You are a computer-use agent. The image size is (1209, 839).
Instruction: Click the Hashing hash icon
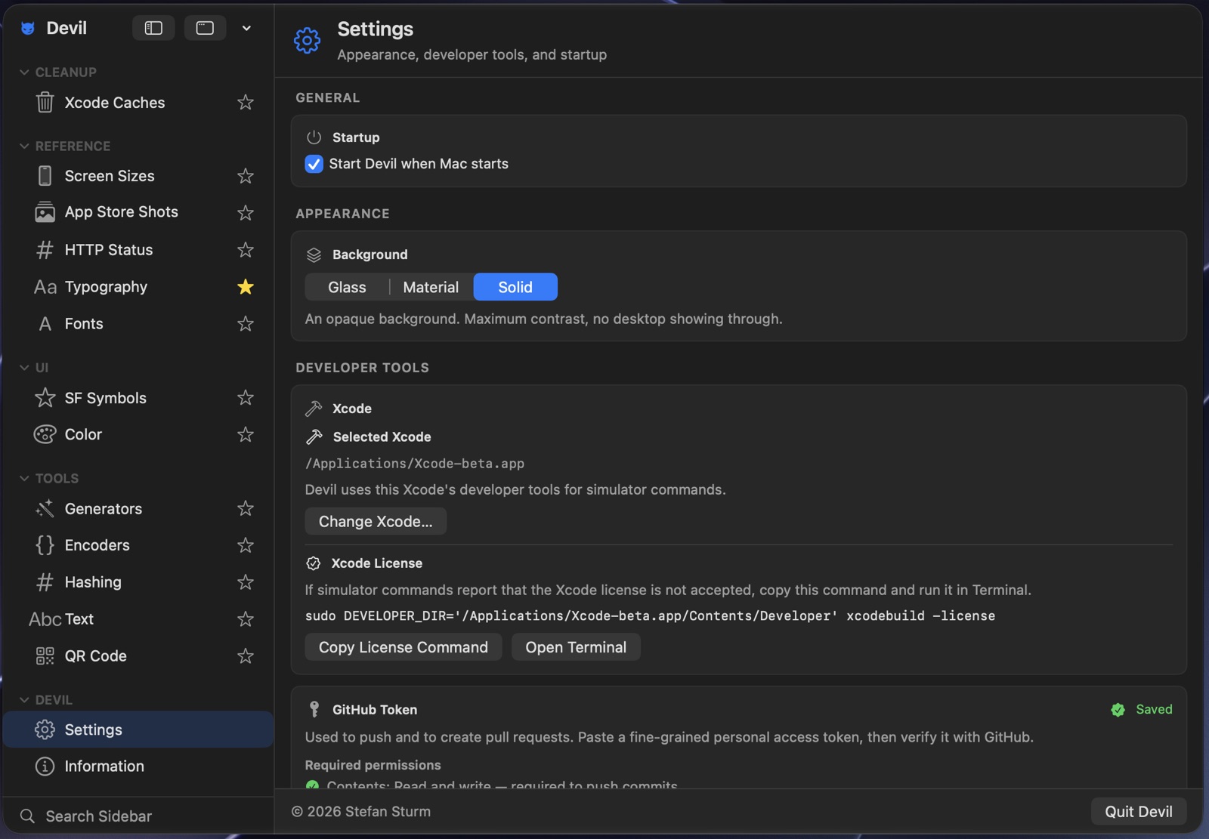click(45, 582)
